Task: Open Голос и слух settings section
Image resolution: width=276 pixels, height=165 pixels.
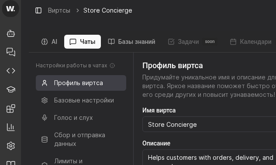Action: [x=81, y=118]
